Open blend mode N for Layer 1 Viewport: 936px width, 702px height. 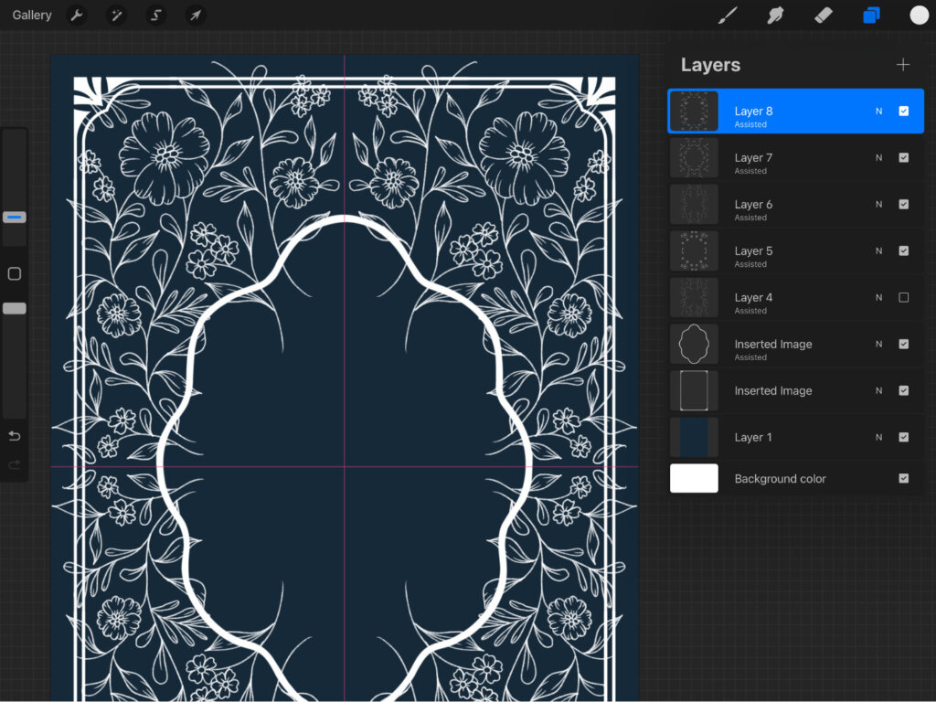pyautogui.click(x=878, y=438)
